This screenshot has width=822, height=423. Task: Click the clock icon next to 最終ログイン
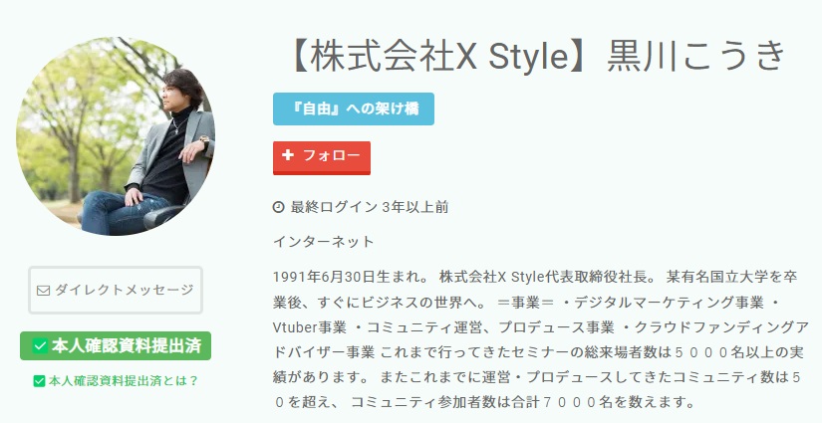click(278, 207)
